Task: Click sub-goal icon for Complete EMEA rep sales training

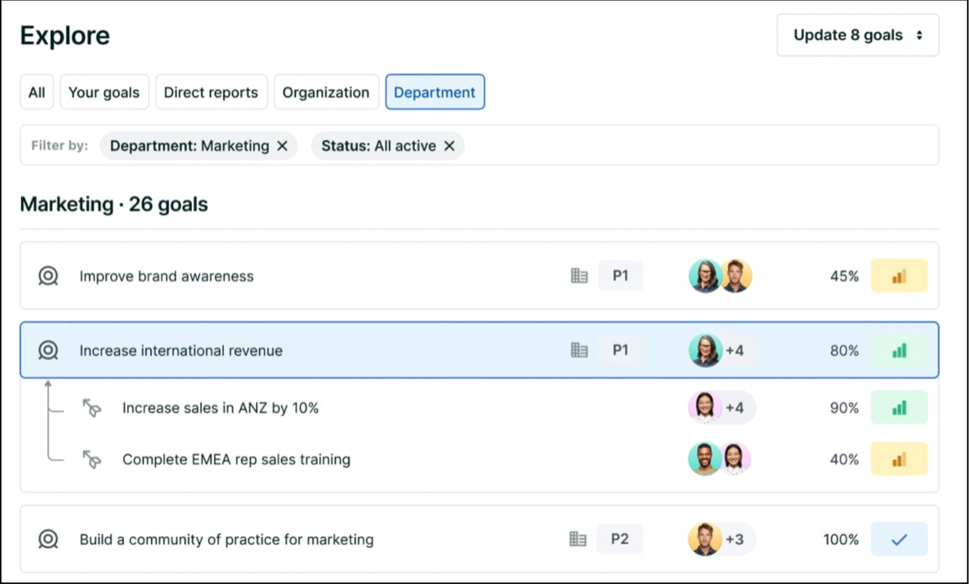Action: pos(92,459)
